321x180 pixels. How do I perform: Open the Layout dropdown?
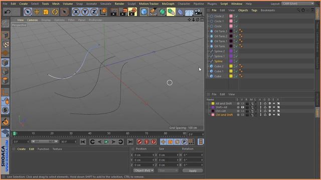coord(297,3)
